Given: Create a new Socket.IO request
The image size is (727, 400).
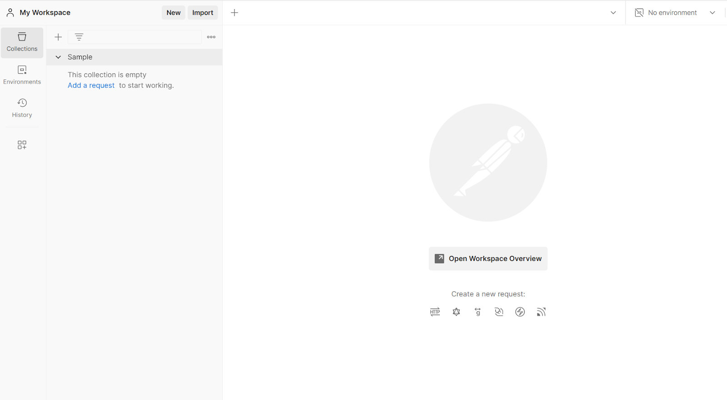Looking at the screenshot, I should click(520, 312).
